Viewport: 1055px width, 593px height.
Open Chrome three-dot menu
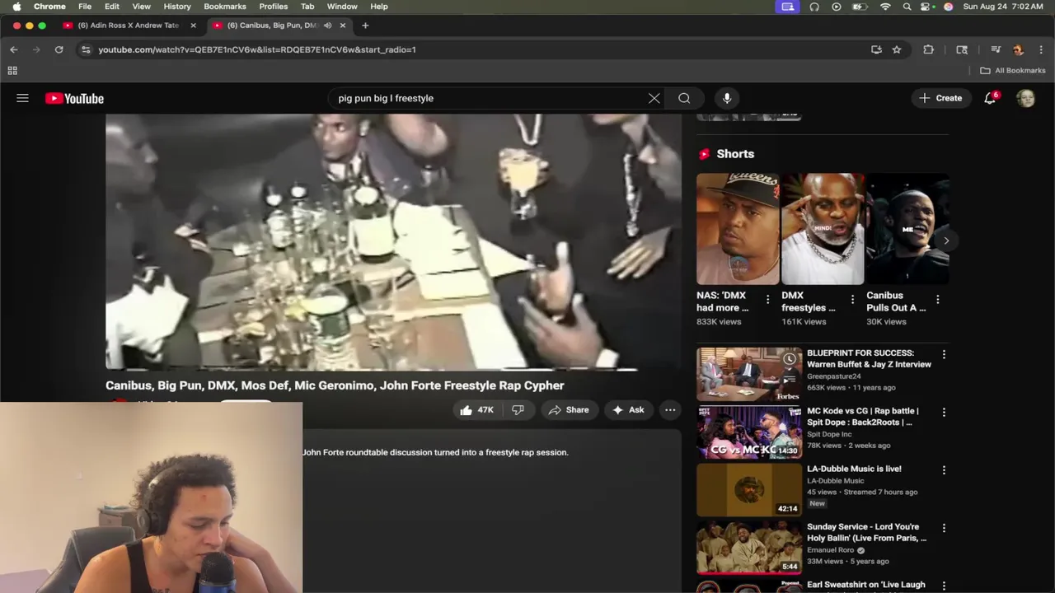coord(1041,49)
